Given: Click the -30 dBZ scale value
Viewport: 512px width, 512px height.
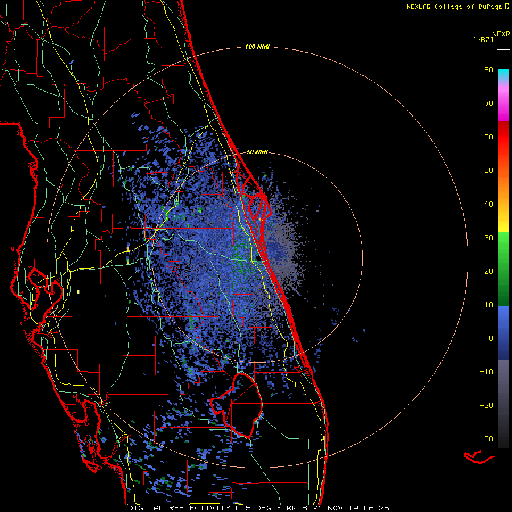Looking at the screenshot, I should coord(486,439).
